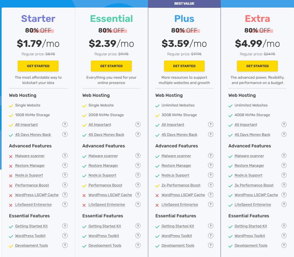Click Best Value banner above Plus plan
294x257 pixels.
click(184, 4)
